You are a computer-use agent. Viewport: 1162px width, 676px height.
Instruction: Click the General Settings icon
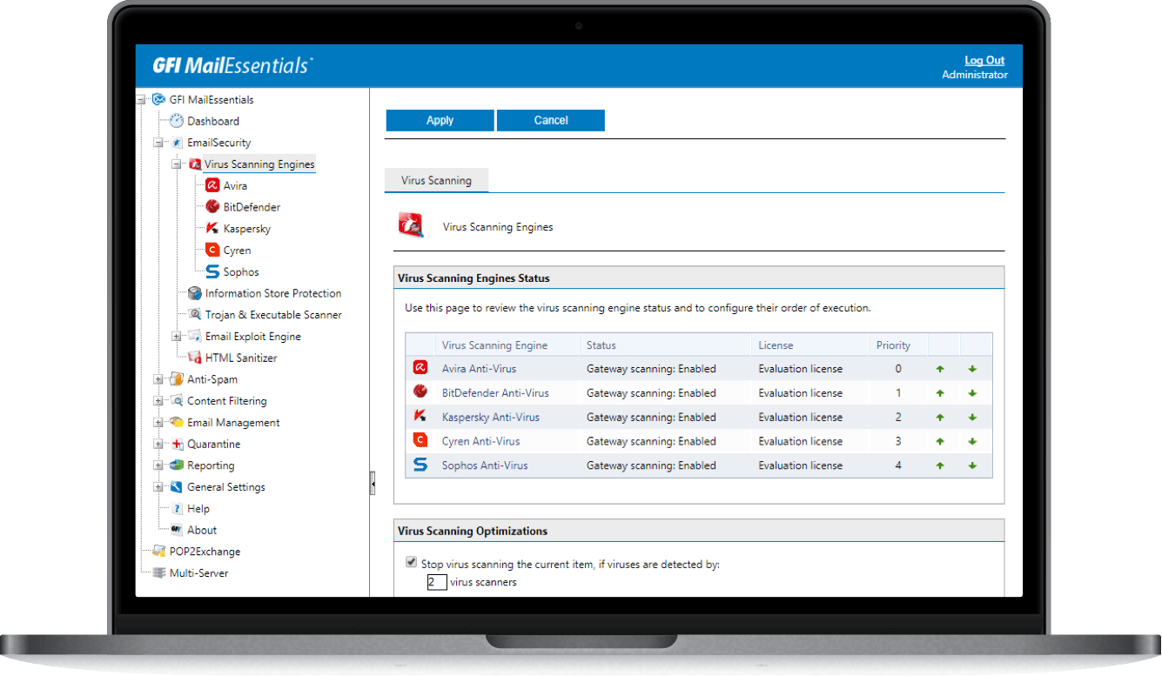point(177,487)
